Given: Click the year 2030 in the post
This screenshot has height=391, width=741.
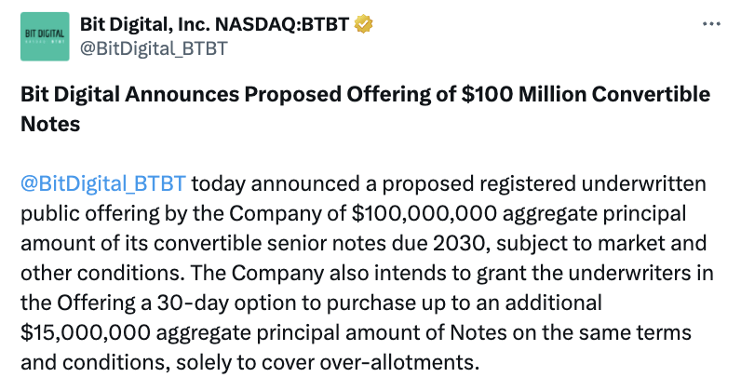Looking at the screenshot, I should tap(459, 243).
